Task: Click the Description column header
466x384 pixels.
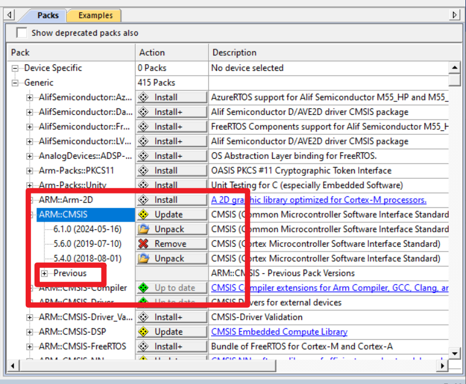Action: [x=335, y=53]
